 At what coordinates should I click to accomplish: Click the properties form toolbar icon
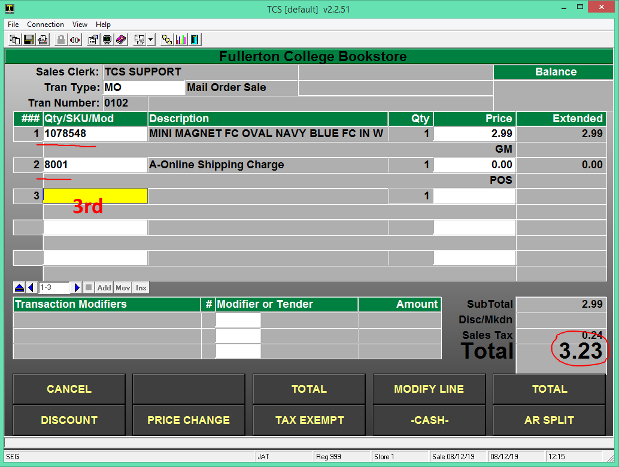click(93, 40)
